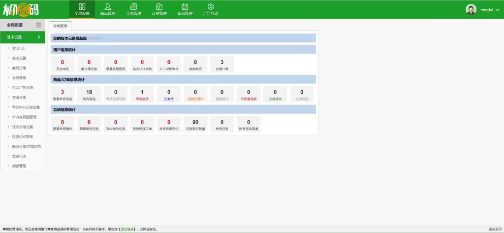
Task: Select the 订单管理 camera icon
Action: [x=159, y=6]
